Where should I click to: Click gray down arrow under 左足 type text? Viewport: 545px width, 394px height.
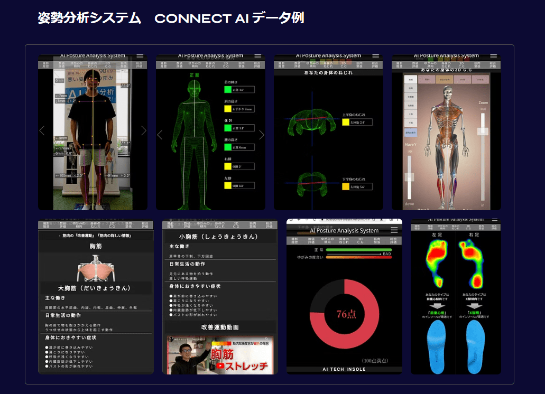coord(437,306)
